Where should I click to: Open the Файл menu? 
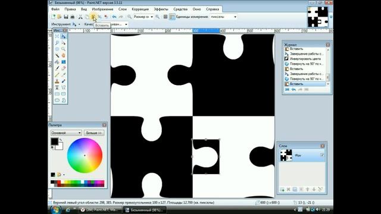click(x=55, y=9)
